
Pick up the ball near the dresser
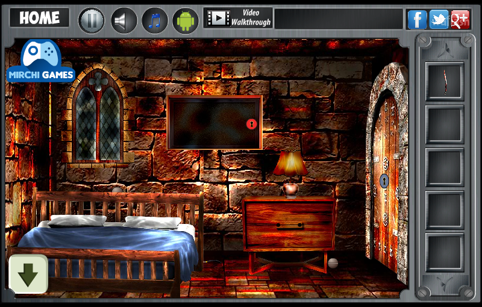(333, 263)
